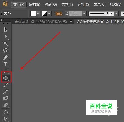Decrease stroke weight with down arrow
Viewport: 124px width, 122px height.
[67, 15]
